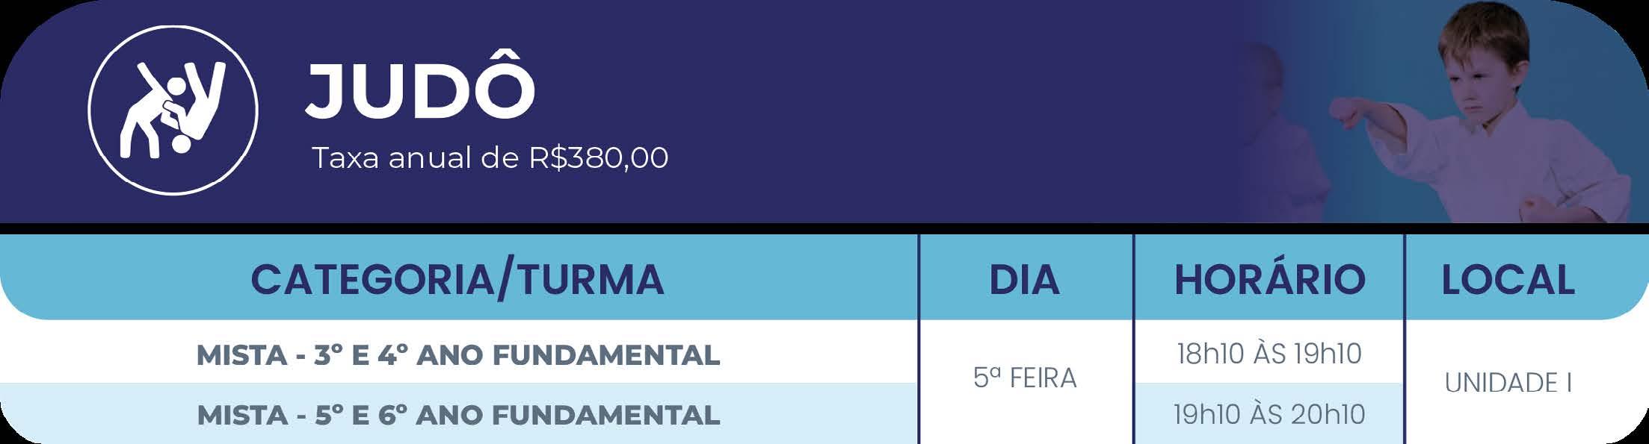
Task: Click the 5ª FEIRA day cell
Action: pyautogui.click(x=1025, y=378)
